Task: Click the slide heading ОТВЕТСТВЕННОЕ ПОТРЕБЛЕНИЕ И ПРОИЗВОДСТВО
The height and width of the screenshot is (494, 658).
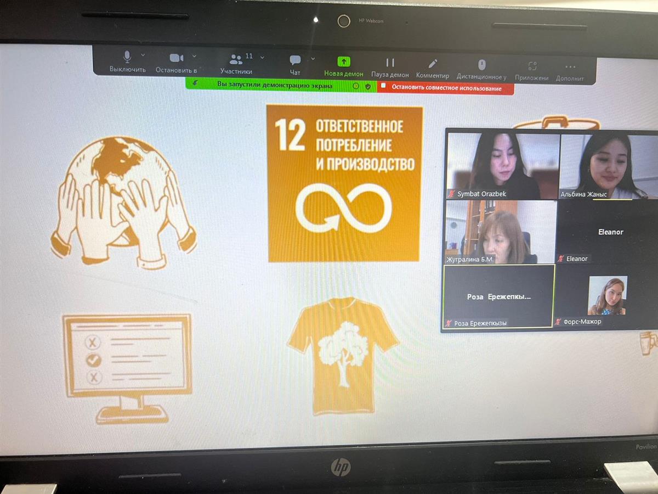Action: pos(365,145)
